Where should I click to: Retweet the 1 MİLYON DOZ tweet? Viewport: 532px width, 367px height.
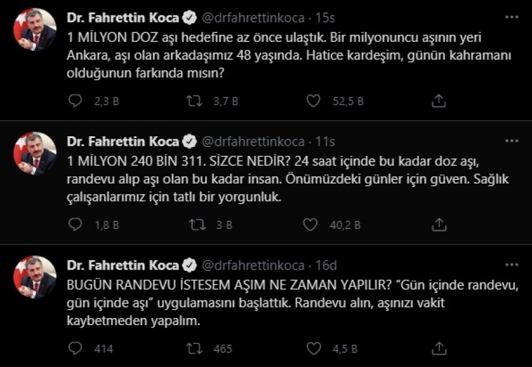click(194, 101)
